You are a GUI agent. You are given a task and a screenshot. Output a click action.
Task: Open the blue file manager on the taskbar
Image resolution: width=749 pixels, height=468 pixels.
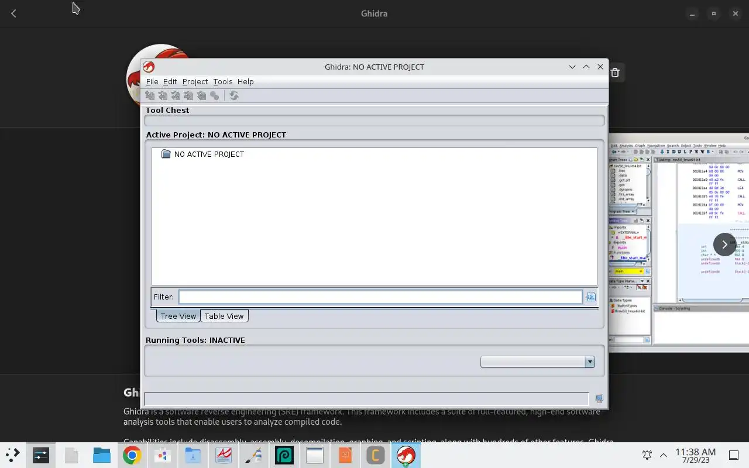point(102,455)
